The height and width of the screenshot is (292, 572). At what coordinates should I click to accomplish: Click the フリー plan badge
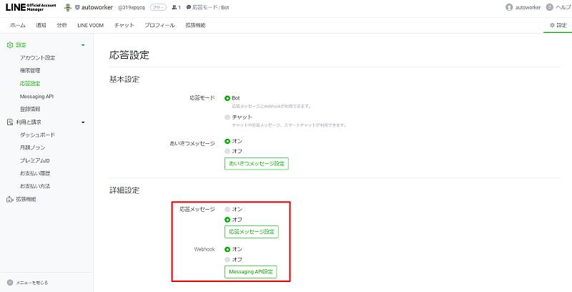click(x=158, y=7)
